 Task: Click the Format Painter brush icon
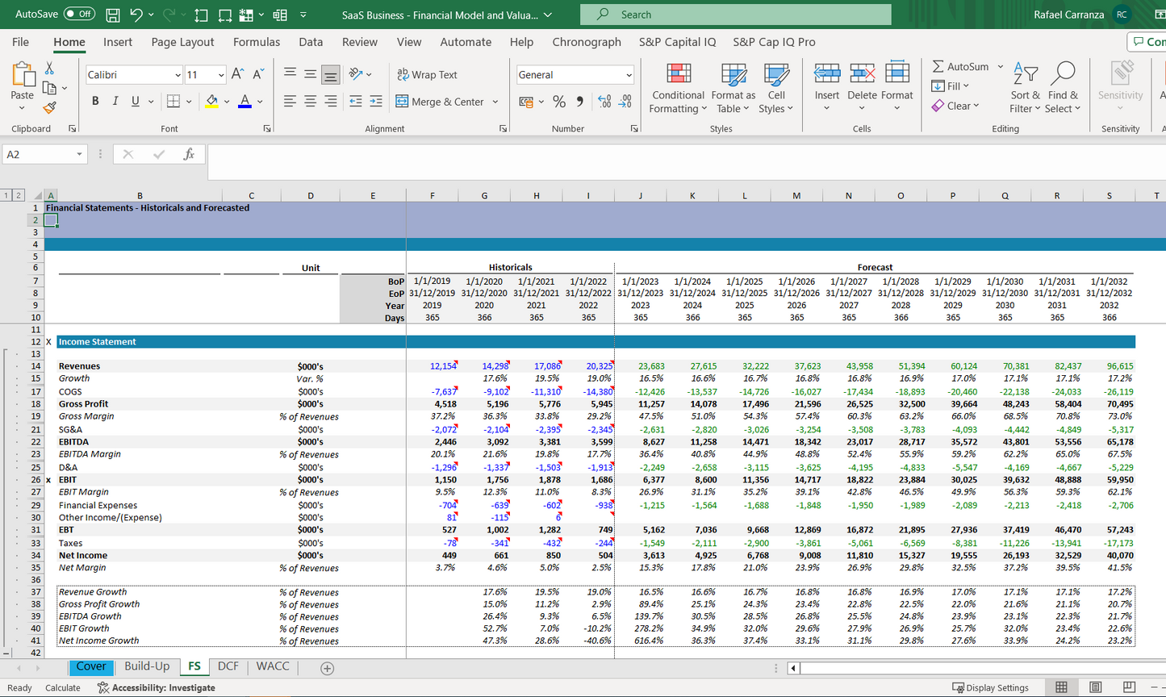(49, 107)
